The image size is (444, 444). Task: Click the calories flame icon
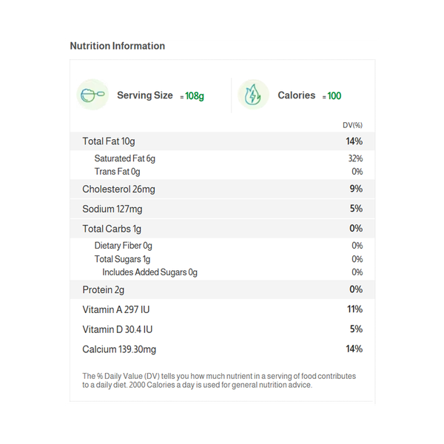253,95
